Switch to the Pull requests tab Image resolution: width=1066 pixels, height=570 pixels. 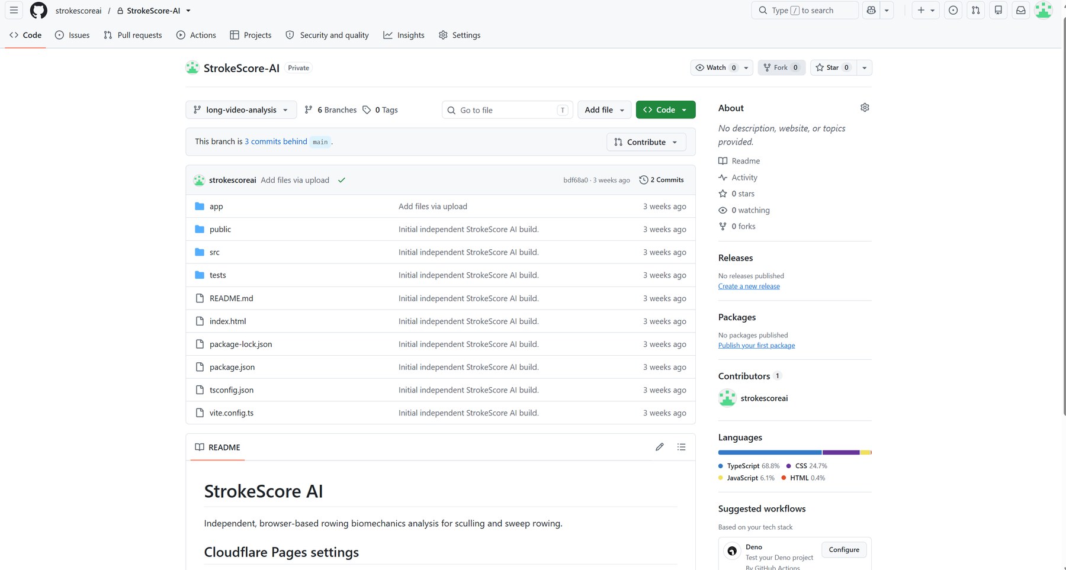coord(133,35)
